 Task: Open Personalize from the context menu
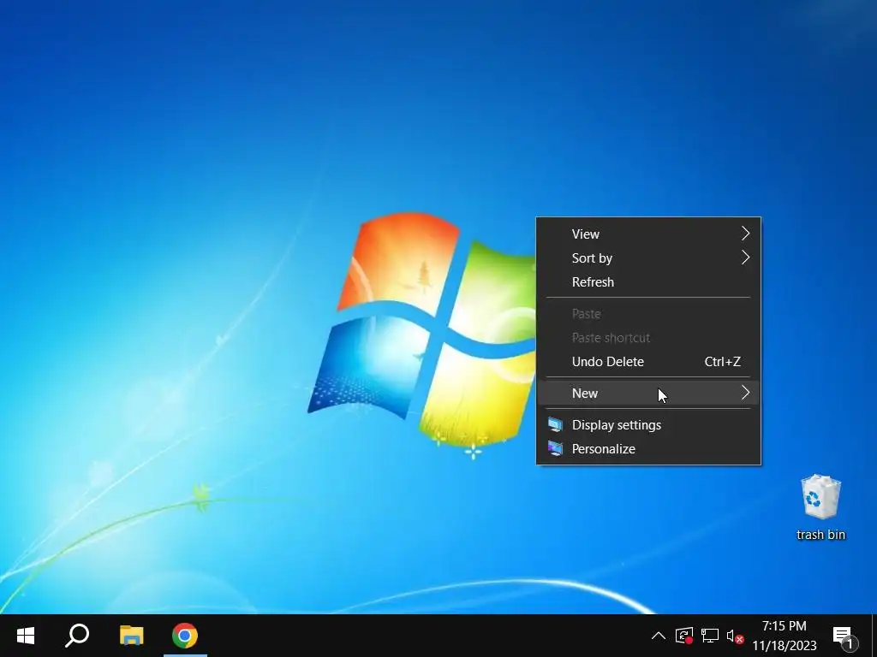click(649, 449)
